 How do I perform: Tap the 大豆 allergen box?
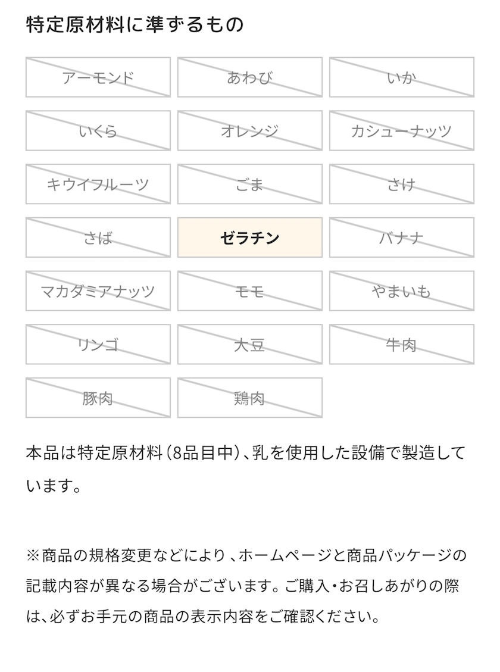coord(249,345)
